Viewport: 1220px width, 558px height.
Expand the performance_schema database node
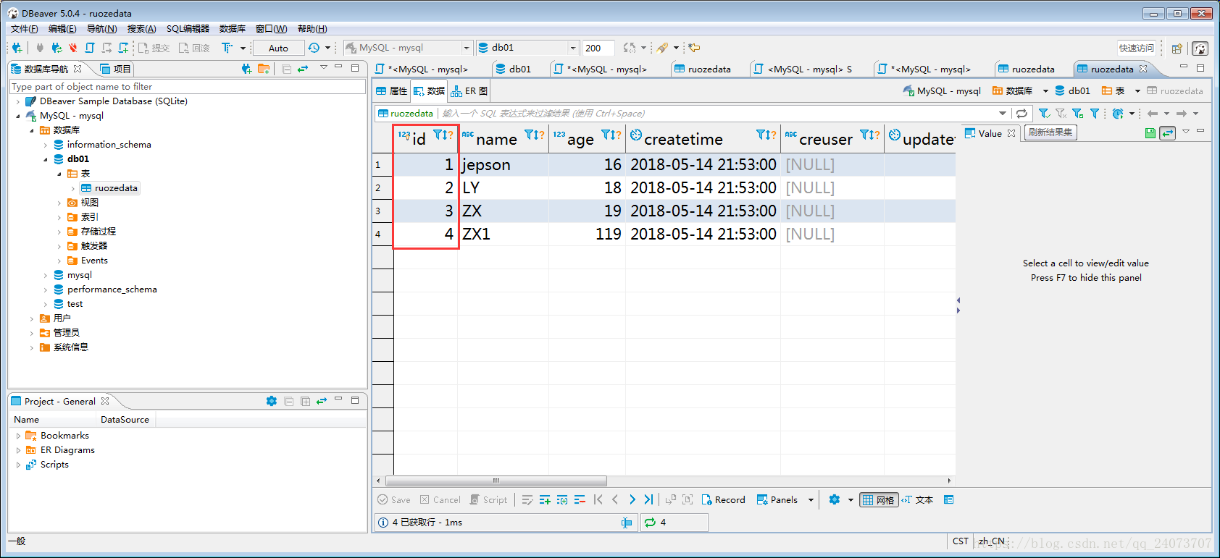pyautogui.click(x=46, y=289)
